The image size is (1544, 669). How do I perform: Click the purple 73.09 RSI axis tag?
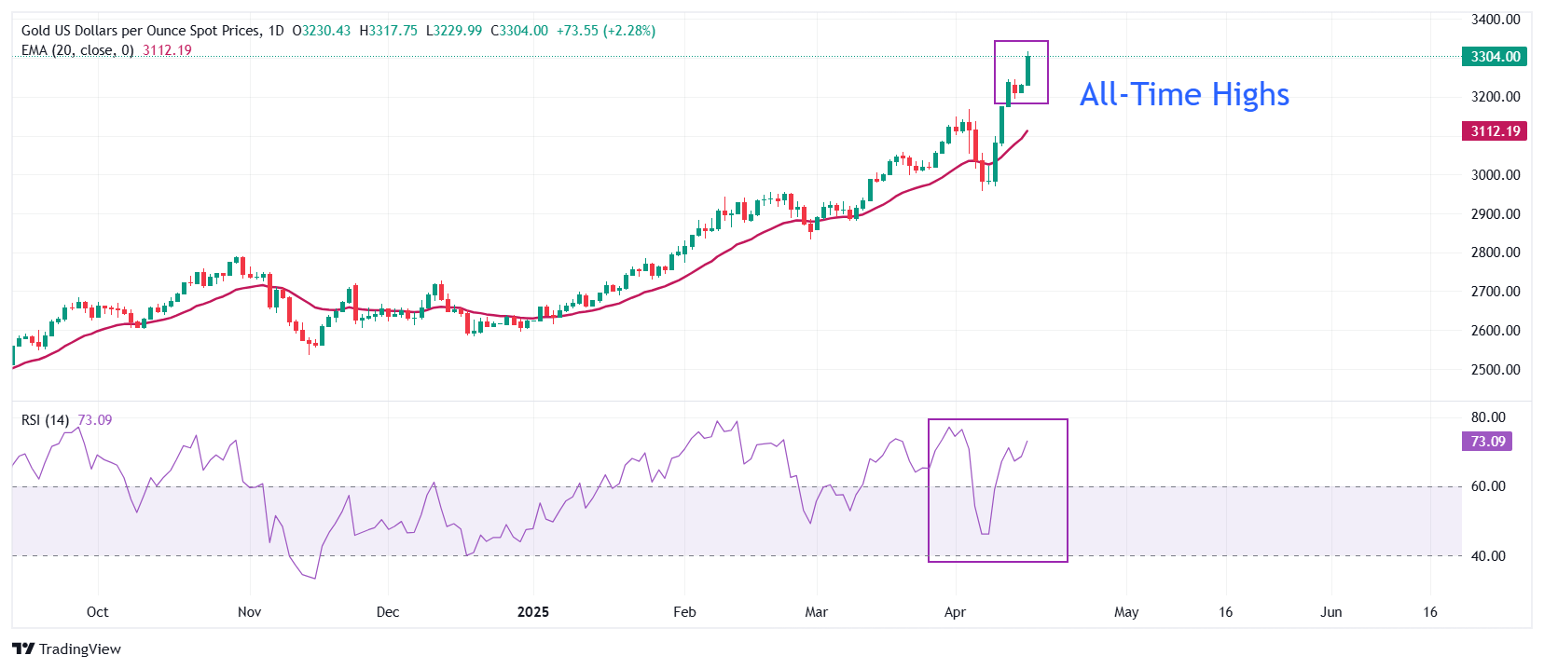(x=1487, y=442)
